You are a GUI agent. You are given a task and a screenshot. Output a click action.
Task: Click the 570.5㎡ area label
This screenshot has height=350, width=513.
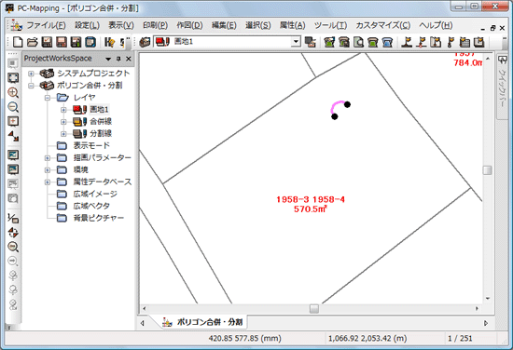pos(311,209)
